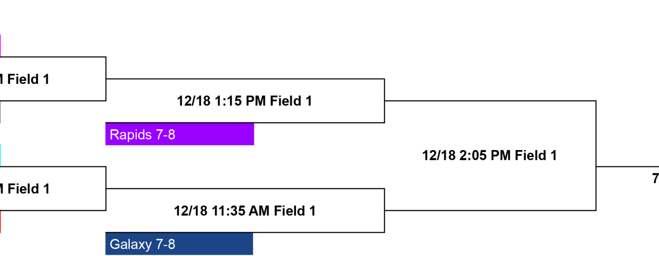
Task: Click the purple Rapids 7-8 team label
Action: pos(180,134)
